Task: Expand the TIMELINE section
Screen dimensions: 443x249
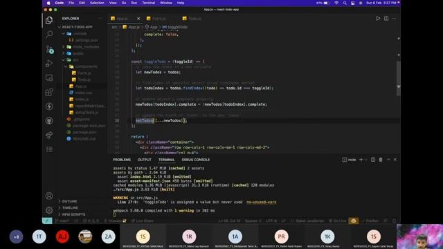Action: coord(70,207)
